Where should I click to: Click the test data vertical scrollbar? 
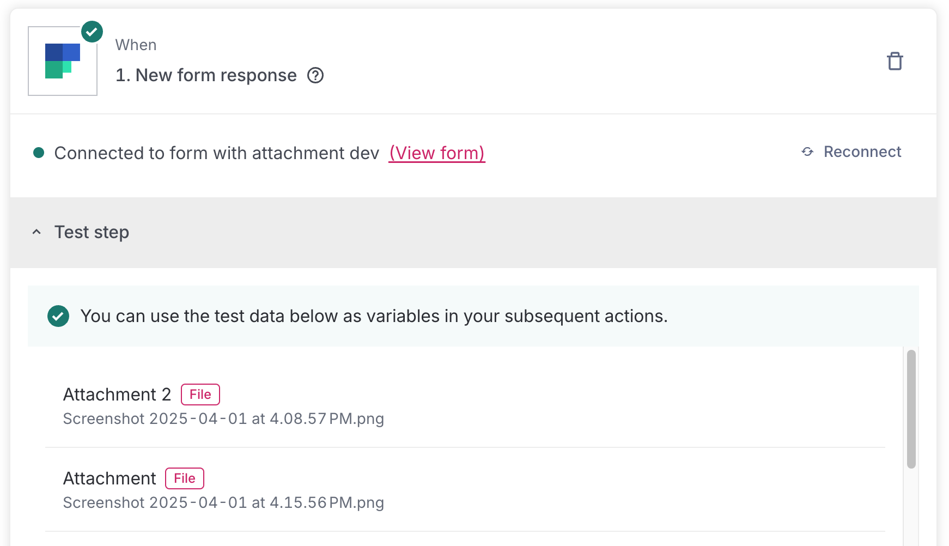(x=911, y=409)
